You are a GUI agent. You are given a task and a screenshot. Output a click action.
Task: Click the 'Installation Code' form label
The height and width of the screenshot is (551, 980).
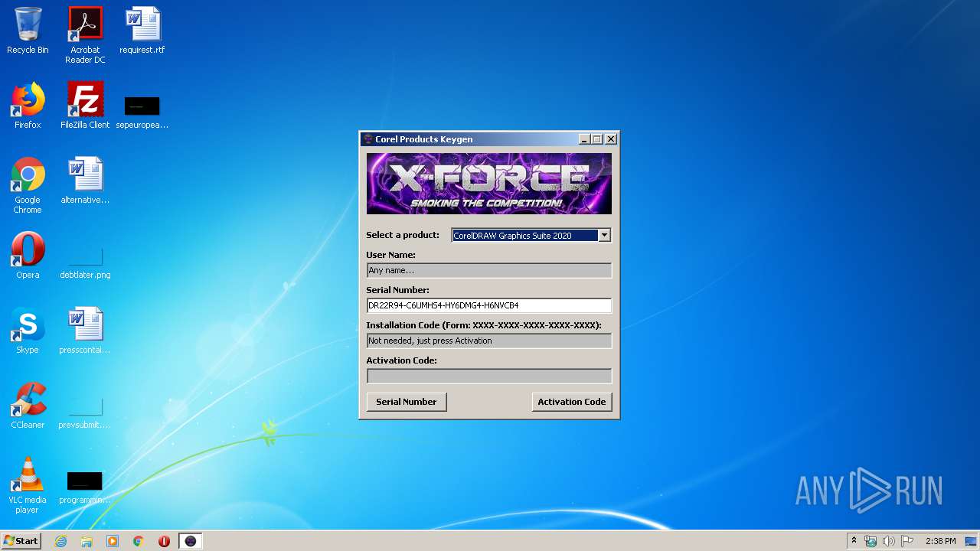click(x=484, y=325)
